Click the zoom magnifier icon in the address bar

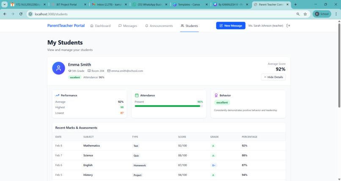tap(298, 14)
